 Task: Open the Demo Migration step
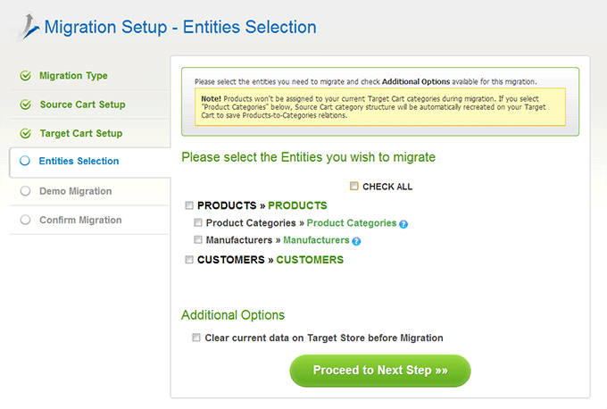[x=76, y=191]
